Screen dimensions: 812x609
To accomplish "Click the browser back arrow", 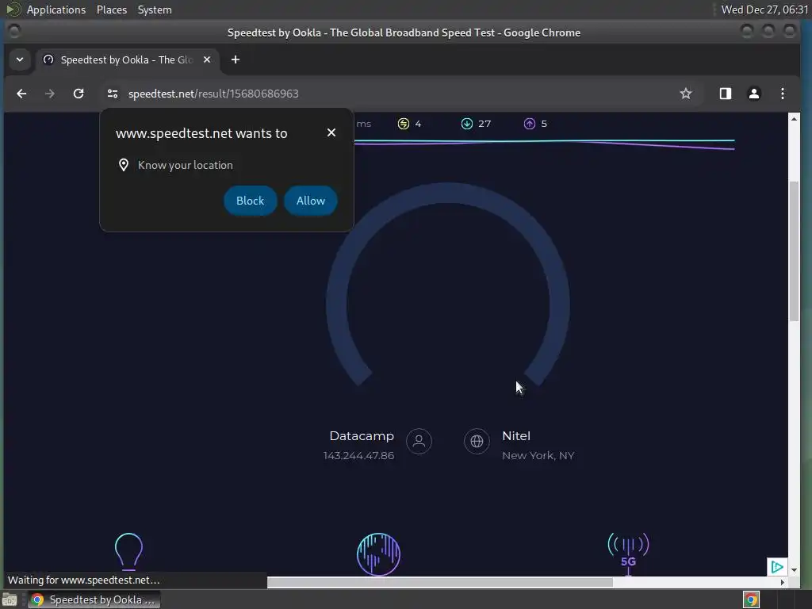I will [21, 94].
